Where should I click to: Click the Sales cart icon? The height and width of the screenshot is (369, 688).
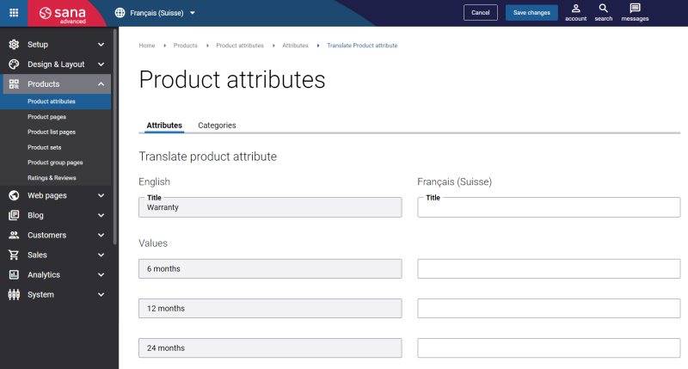tap(14, 255)
